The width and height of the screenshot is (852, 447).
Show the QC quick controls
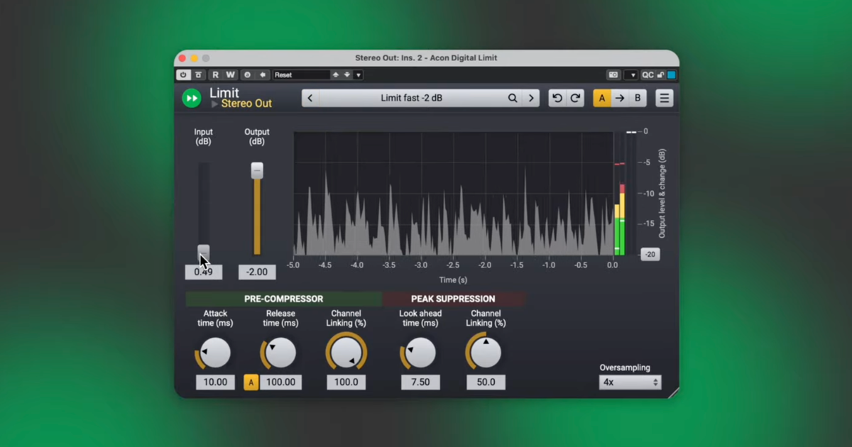(648, 74)
